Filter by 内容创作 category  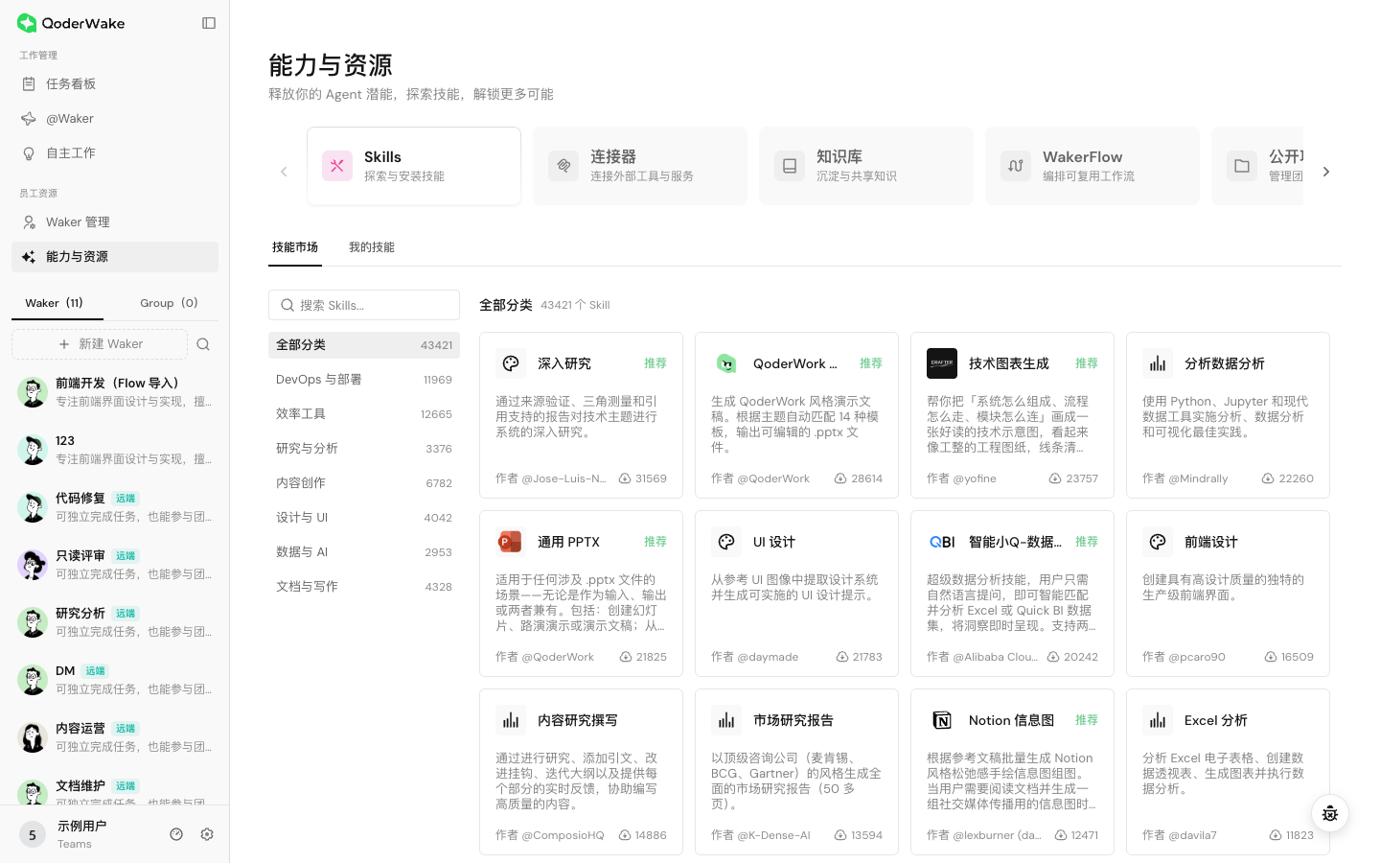point(364,483)
